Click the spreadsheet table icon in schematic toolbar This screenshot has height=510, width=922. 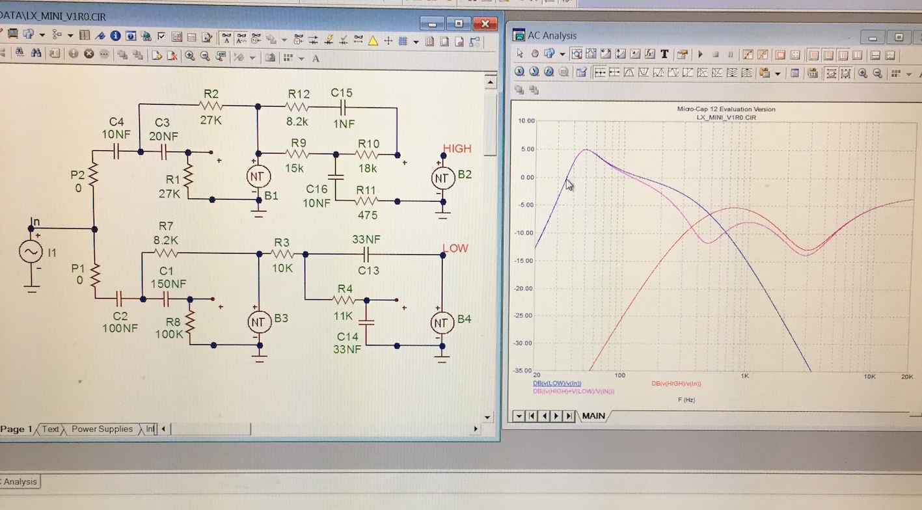[x=84, y=35]
